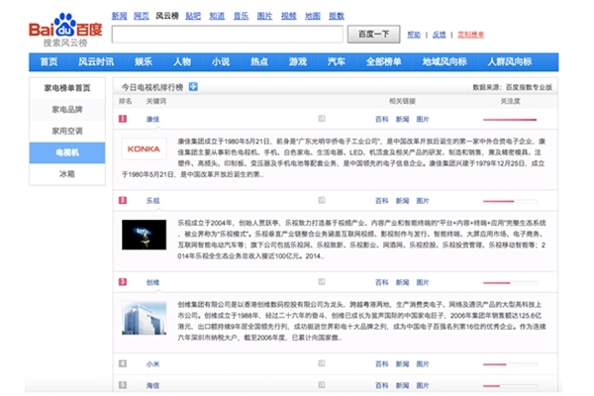Select 家电品牌 in the sidebar
Viewport: 594px width, 396px height.
(x=67, y=110)
